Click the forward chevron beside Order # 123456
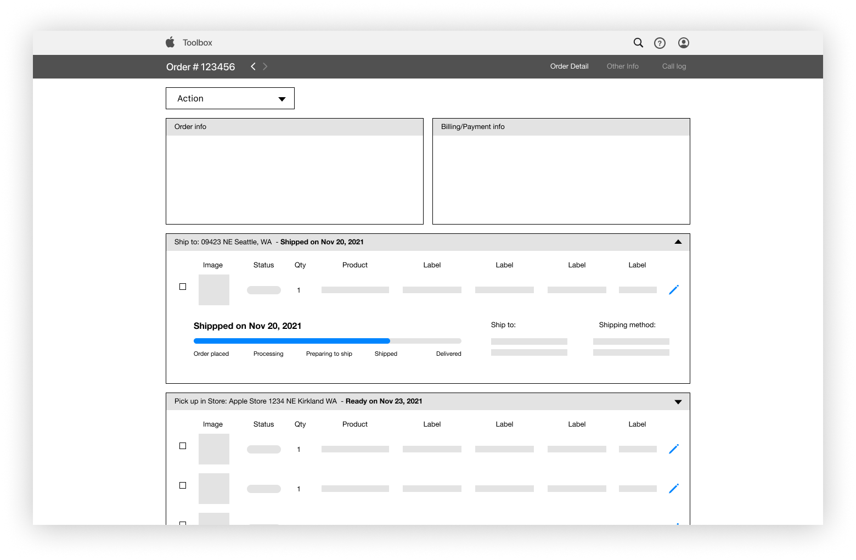The width and height of the screenshot is (856, 560). (x=265, y=66)
